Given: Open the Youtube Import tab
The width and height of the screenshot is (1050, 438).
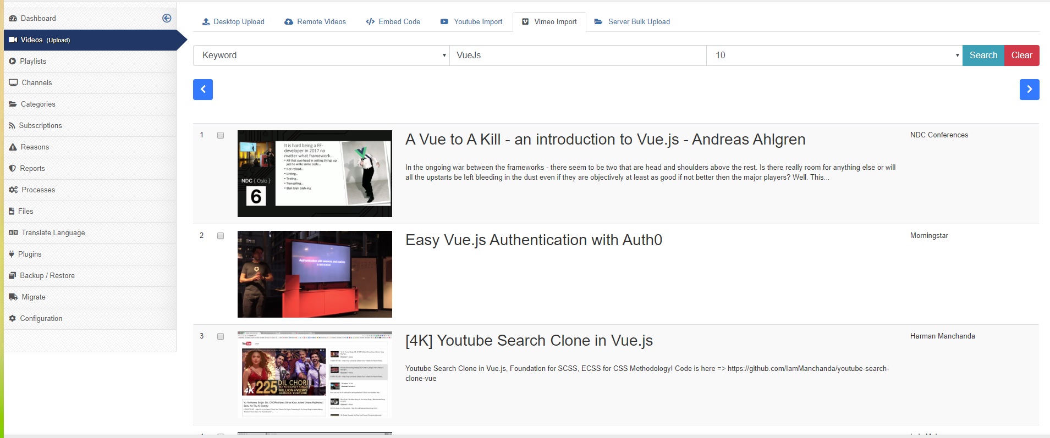Looking at the screenshot, I should (471, 22).
